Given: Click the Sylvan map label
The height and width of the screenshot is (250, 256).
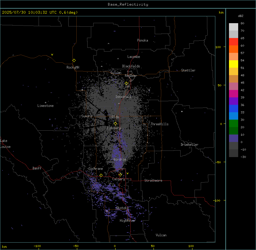Looking at the screenshot, I should point(116,73).
